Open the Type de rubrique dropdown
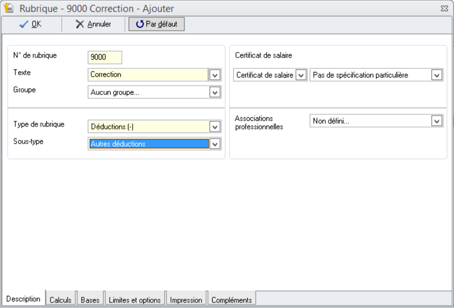The width and height of the screenshot is (454, 308). click(215, 126)
